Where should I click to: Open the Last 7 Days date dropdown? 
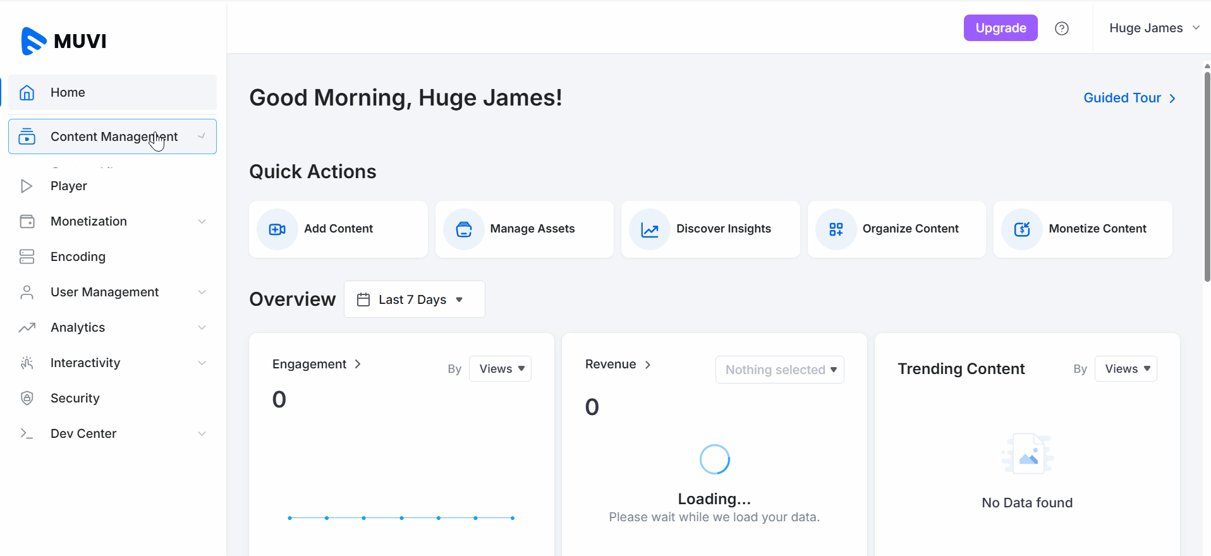(x=414, y=299)
